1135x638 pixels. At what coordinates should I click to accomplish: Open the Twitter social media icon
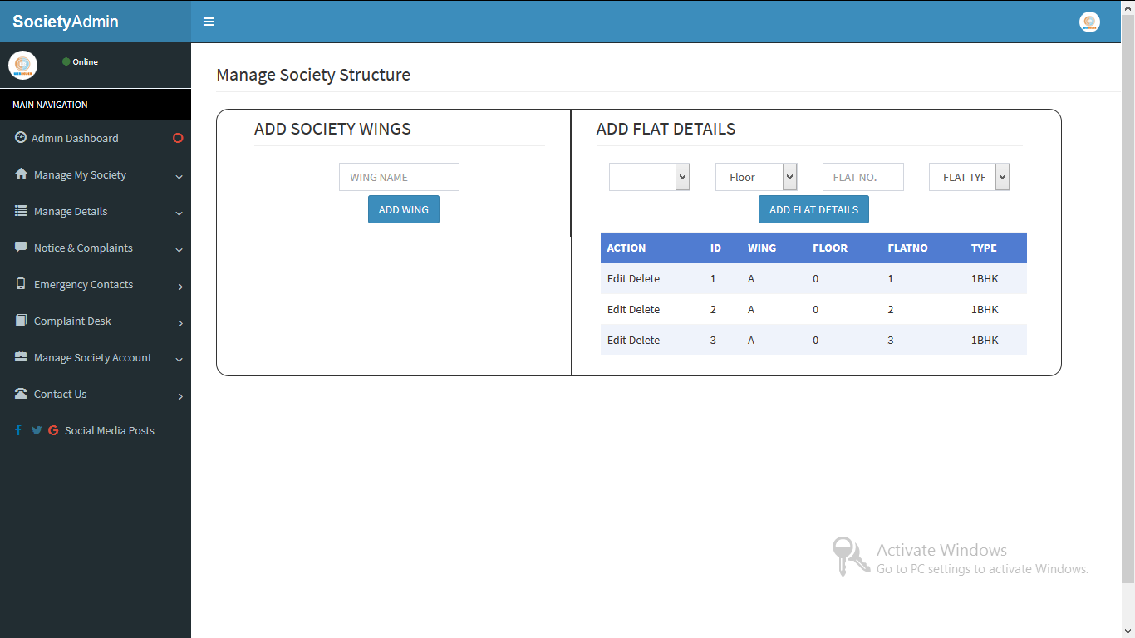(x=36, y=430)
